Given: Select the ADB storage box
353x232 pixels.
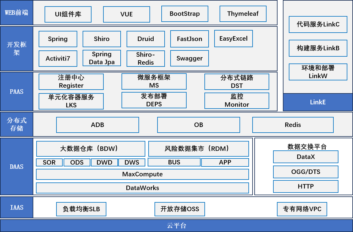Looking at the screenshot, I should click(x=97, y=125).
